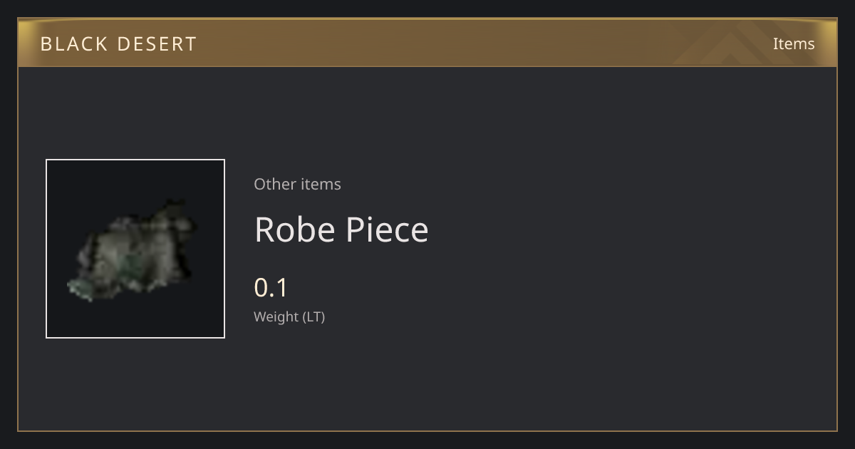This screenshot has height=449, width=855.
Task: Select the 0.1 weight value
Action: click(x=271, y=288)
